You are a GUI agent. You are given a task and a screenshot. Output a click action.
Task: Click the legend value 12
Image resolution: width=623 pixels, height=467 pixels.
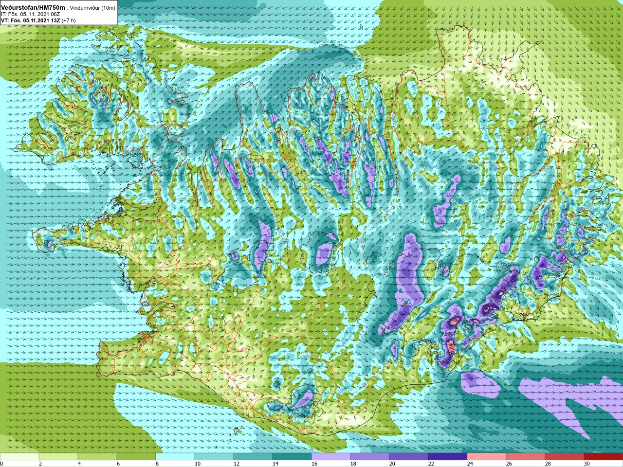point(236,464)
